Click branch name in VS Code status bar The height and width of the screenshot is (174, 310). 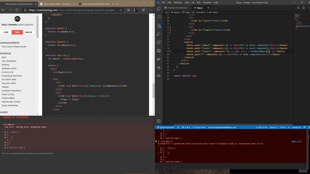click(166, 128)
